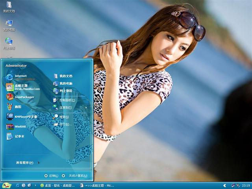This screenshot has width=252, height=189.
Task: Launch Internet Explorer from Start menu
Action: 21,77
